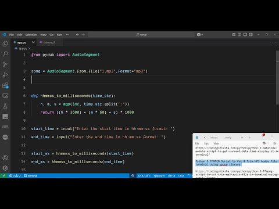The width and height of the screenshot is (279, 209).
Task: Click the remote window status bar icon
Action: coord(3,176)
